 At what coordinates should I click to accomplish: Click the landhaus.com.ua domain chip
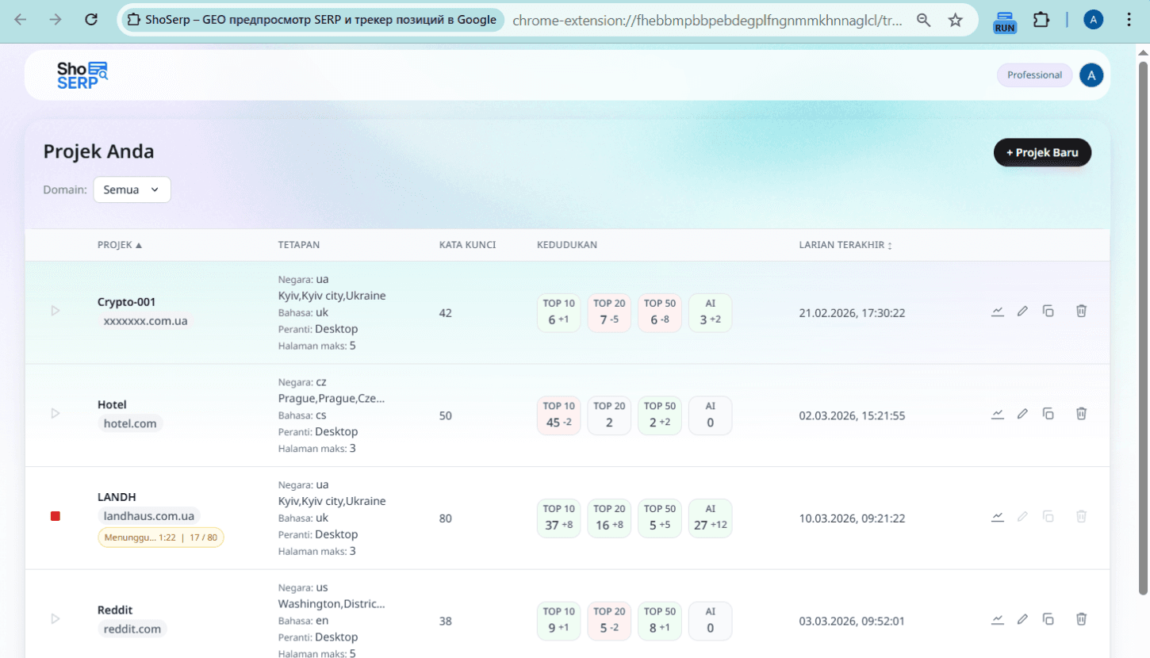[x=149, y=516]
